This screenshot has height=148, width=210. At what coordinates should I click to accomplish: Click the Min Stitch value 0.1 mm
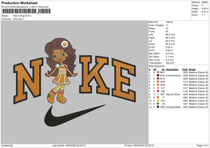(x=169, y=57)
